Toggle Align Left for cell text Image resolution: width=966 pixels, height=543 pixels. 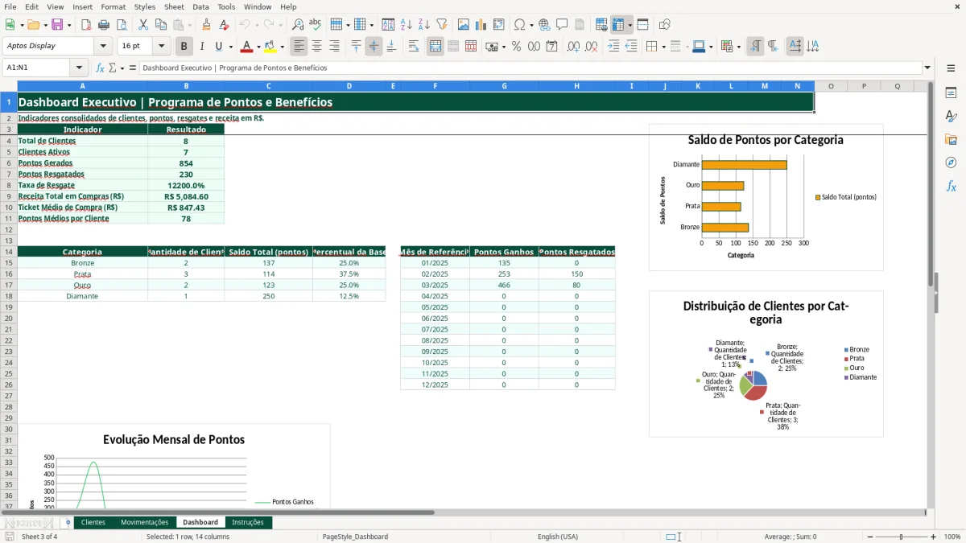point(299,47)
